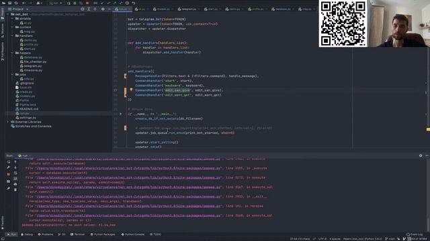430x241 pixels.
Task: Select telegram.py in helpers folder
Action: (33, 66)
